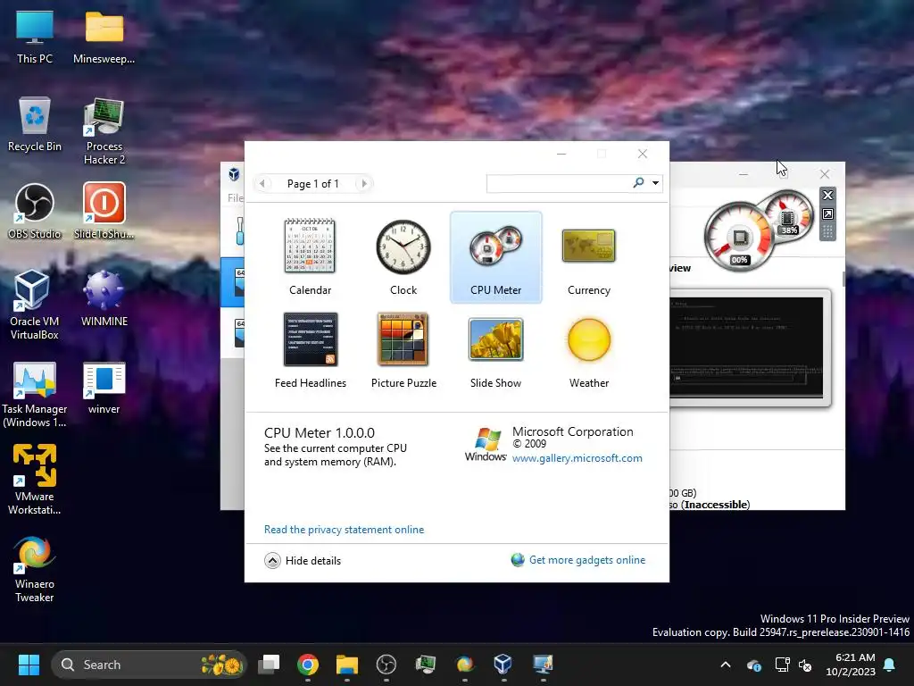Open the Windows Start menu

coord(29,665)
